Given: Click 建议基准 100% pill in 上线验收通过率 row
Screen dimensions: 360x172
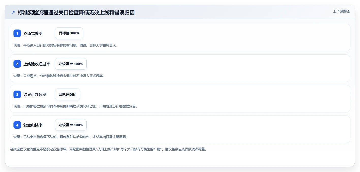Looking at the screenshot, I should click(71, 64).
